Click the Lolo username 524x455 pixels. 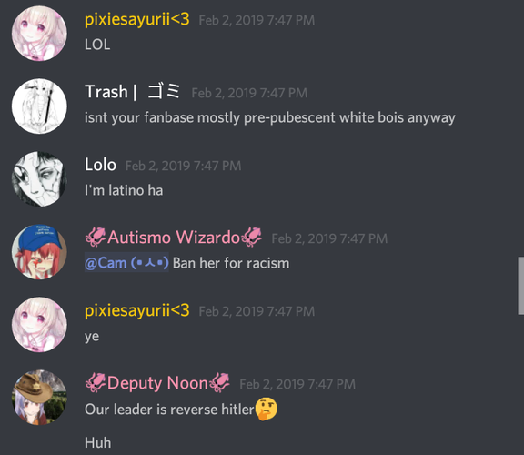coord(101,165)
